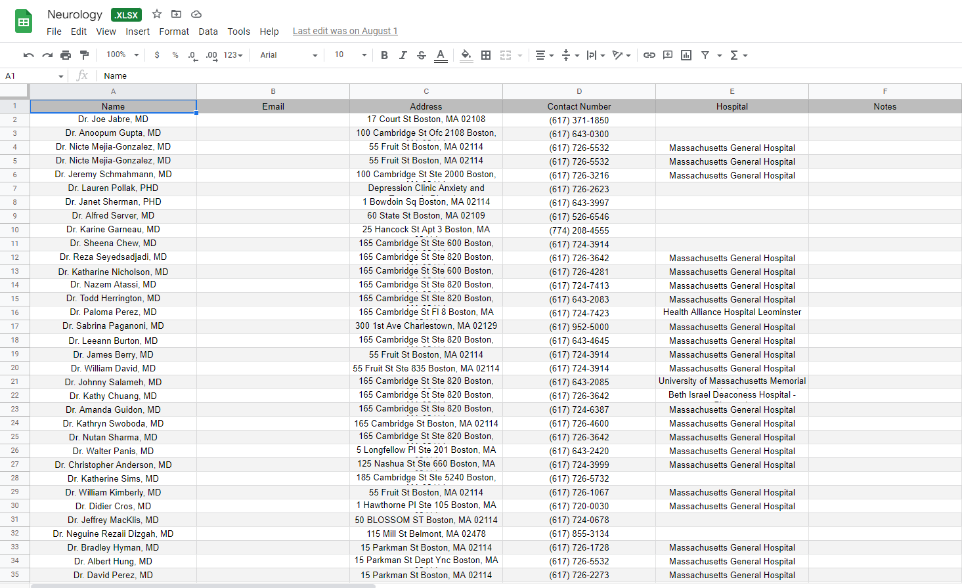Click the .XLSX file format badge

click(126, 15)
